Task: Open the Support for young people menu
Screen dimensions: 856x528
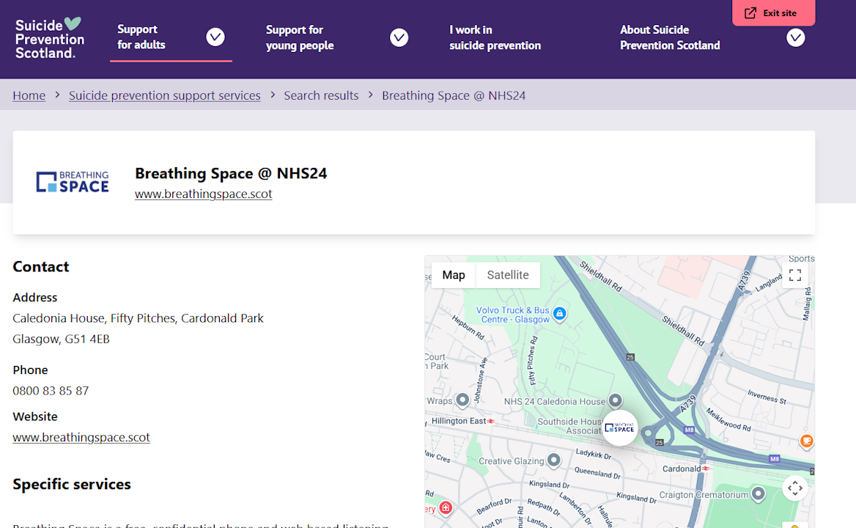Action: click(300, 37)
